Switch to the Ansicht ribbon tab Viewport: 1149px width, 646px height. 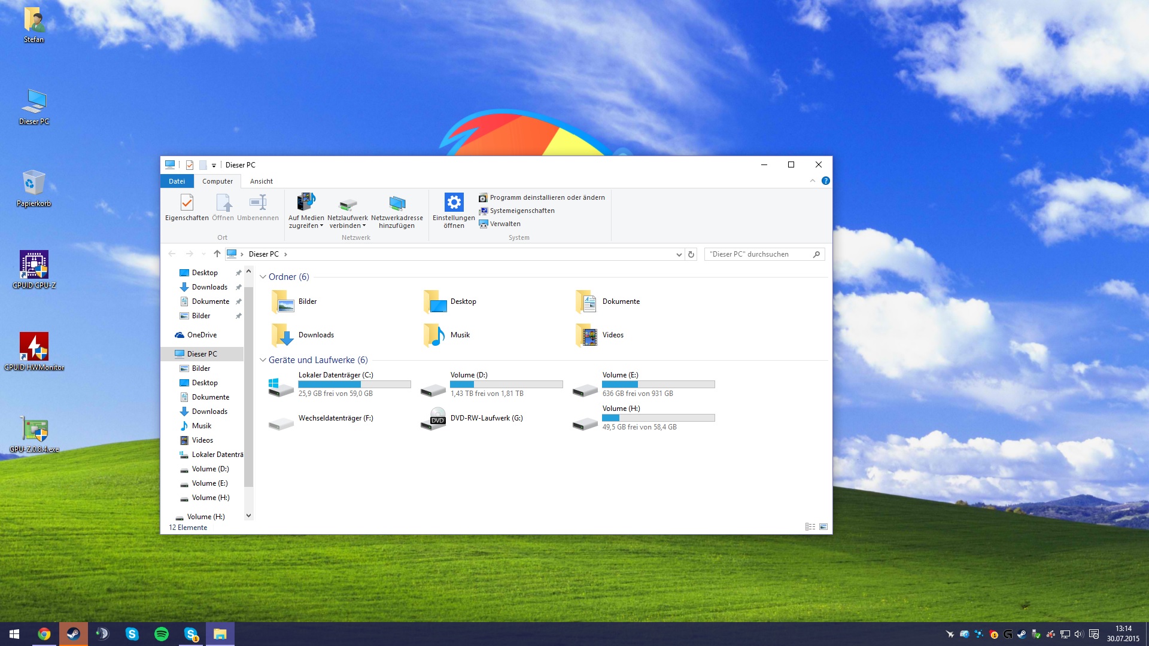(x=261, y=181)
